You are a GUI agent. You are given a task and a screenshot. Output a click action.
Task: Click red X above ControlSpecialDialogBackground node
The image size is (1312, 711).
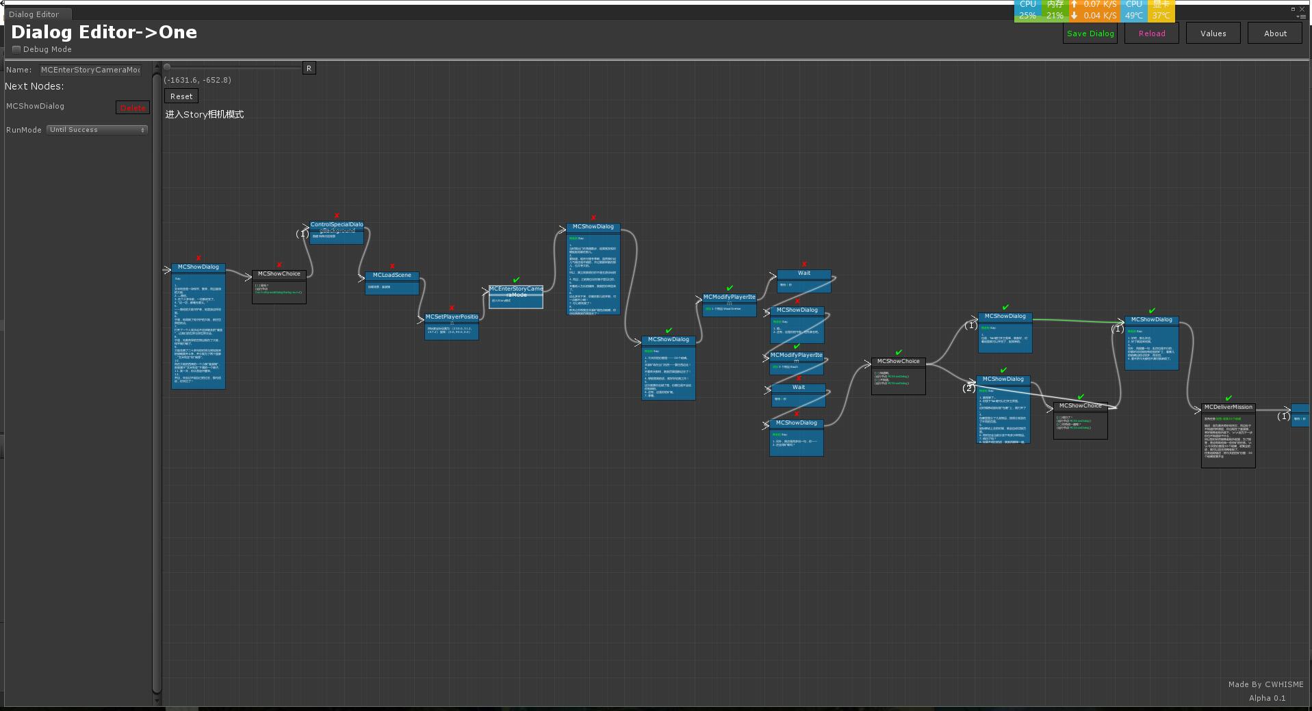pyautogui.click(x=336, y=215)
